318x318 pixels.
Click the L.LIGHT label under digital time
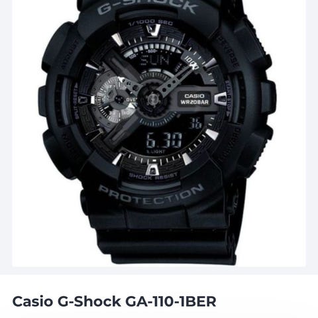[x=156, y=152]
